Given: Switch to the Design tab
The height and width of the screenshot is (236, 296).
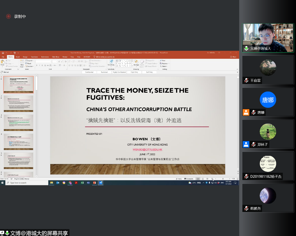Looking at the screenshot, I should 25,57.
